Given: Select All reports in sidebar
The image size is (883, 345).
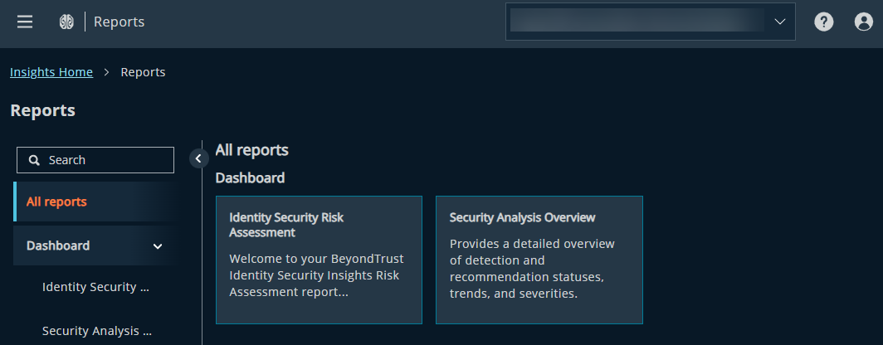Looking at the screenshot, I should coord(95,202).
